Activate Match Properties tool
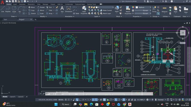191x107 pixels. coord(128,10)
